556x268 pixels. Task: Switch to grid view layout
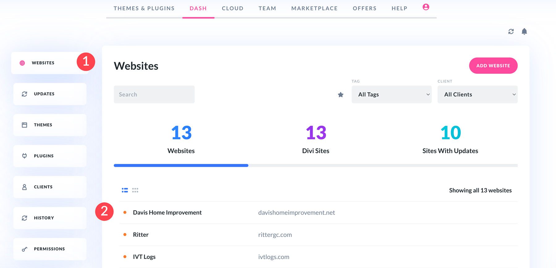pyautogui.click(x=135, y=190)
